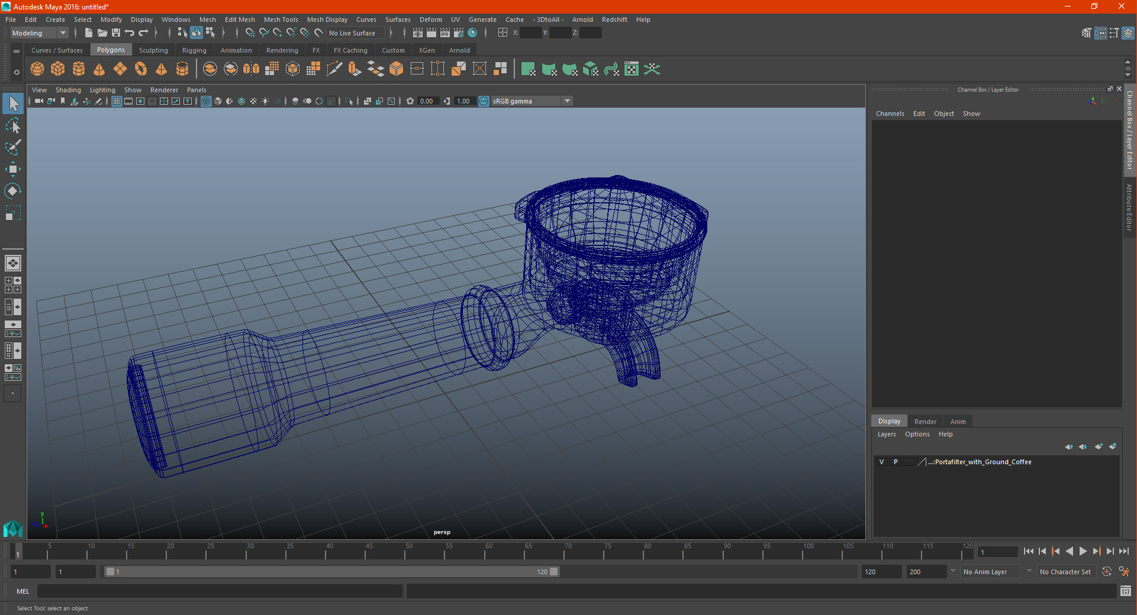Toggle wireframe display in panel toolbar
Screen dimensions: 1137x615
tap(206, 101)
